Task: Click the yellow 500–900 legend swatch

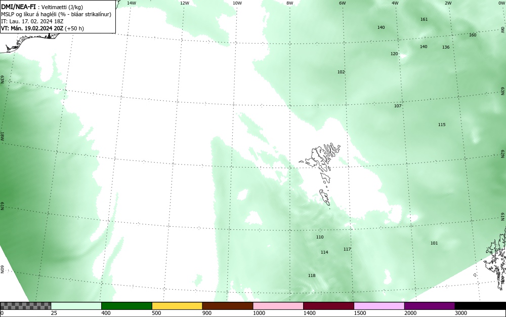Action: click(177, 306)
